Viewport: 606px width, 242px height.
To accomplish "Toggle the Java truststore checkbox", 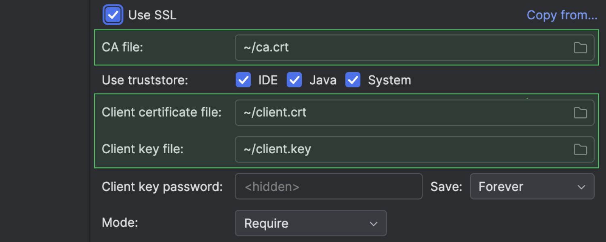I will [x=294, y=80].
